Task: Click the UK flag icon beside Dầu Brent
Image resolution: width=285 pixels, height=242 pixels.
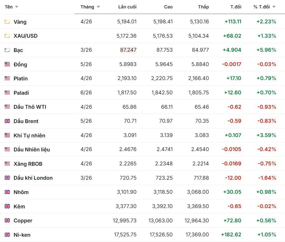Action: 7,121
